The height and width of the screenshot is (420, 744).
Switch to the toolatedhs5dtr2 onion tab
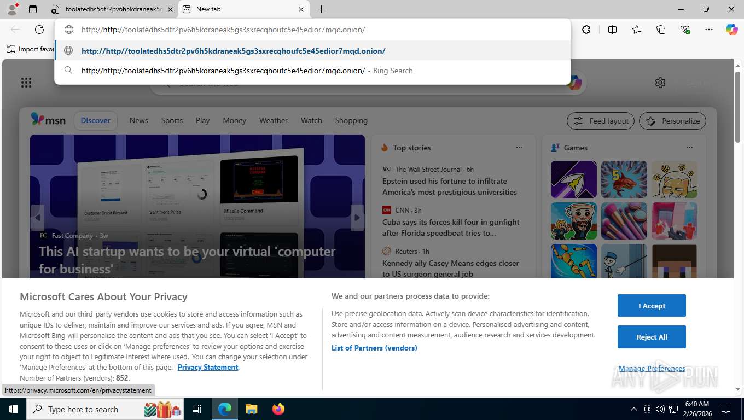coord(112,9)
